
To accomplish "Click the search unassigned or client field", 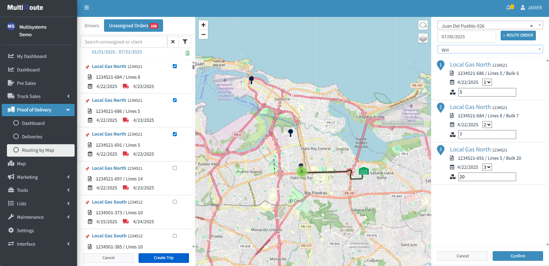I will click(124, 42).
